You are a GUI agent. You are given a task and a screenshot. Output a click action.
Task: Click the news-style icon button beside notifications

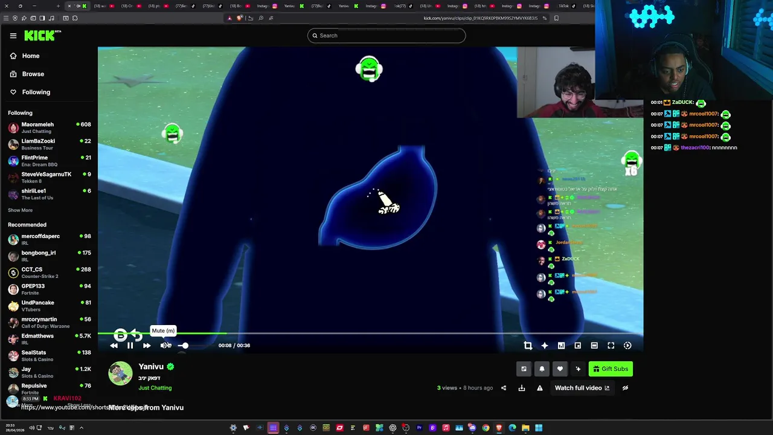pos(524,369)
